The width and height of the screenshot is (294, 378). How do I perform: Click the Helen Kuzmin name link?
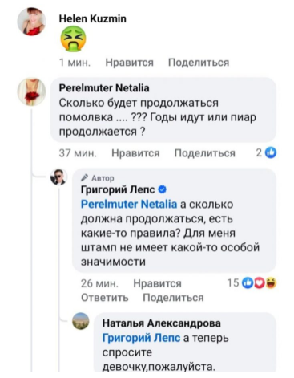point(92,18)
